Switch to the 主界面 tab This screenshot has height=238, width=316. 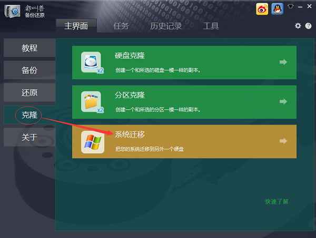80,26
